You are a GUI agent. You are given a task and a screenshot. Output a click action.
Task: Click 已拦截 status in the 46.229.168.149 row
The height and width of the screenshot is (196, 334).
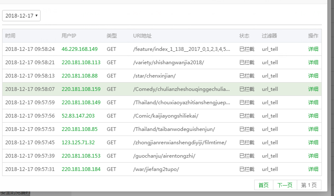pyautogui.click(x=247, y=49)
